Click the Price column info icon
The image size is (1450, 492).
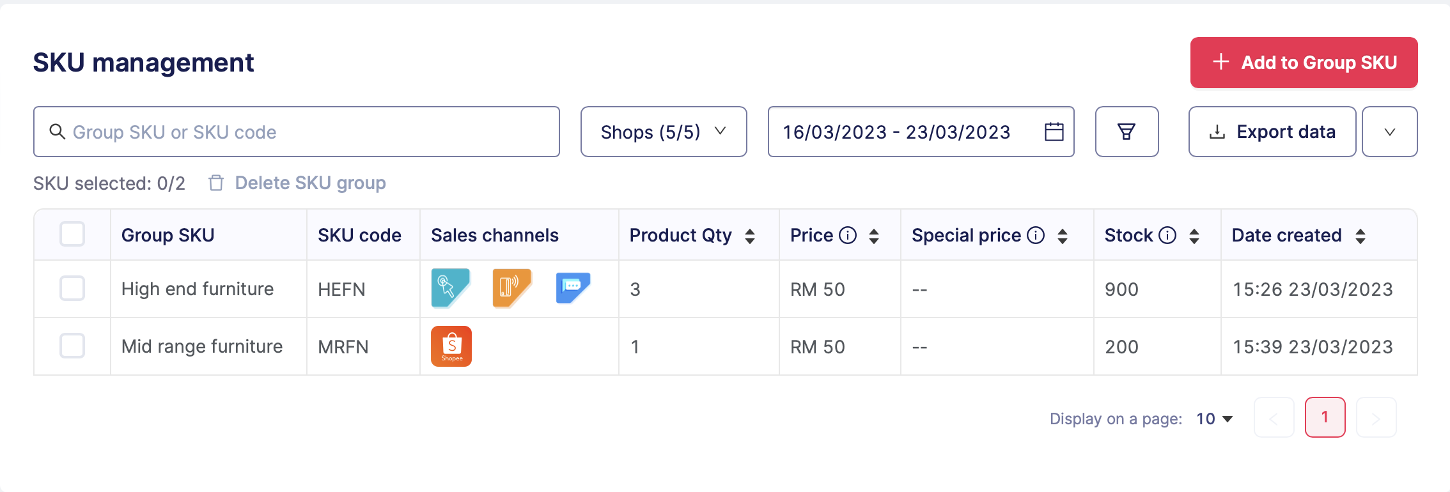coord(848,236)
